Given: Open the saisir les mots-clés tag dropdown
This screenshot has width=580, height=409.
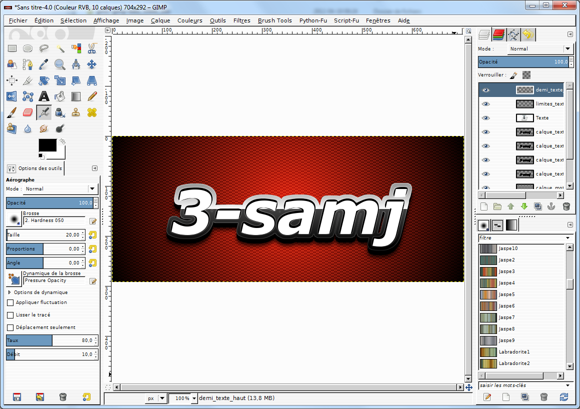Looking at the screenshot, I should click(x=568, y=385).
